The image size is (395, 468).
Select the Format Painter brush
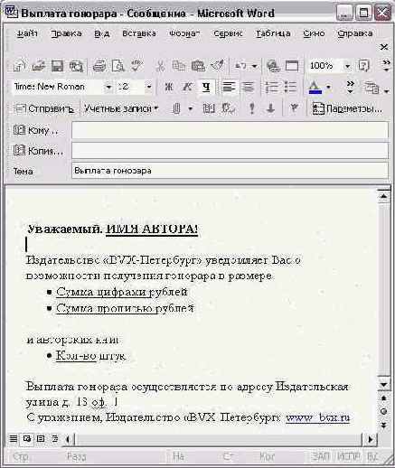point(217,66)
